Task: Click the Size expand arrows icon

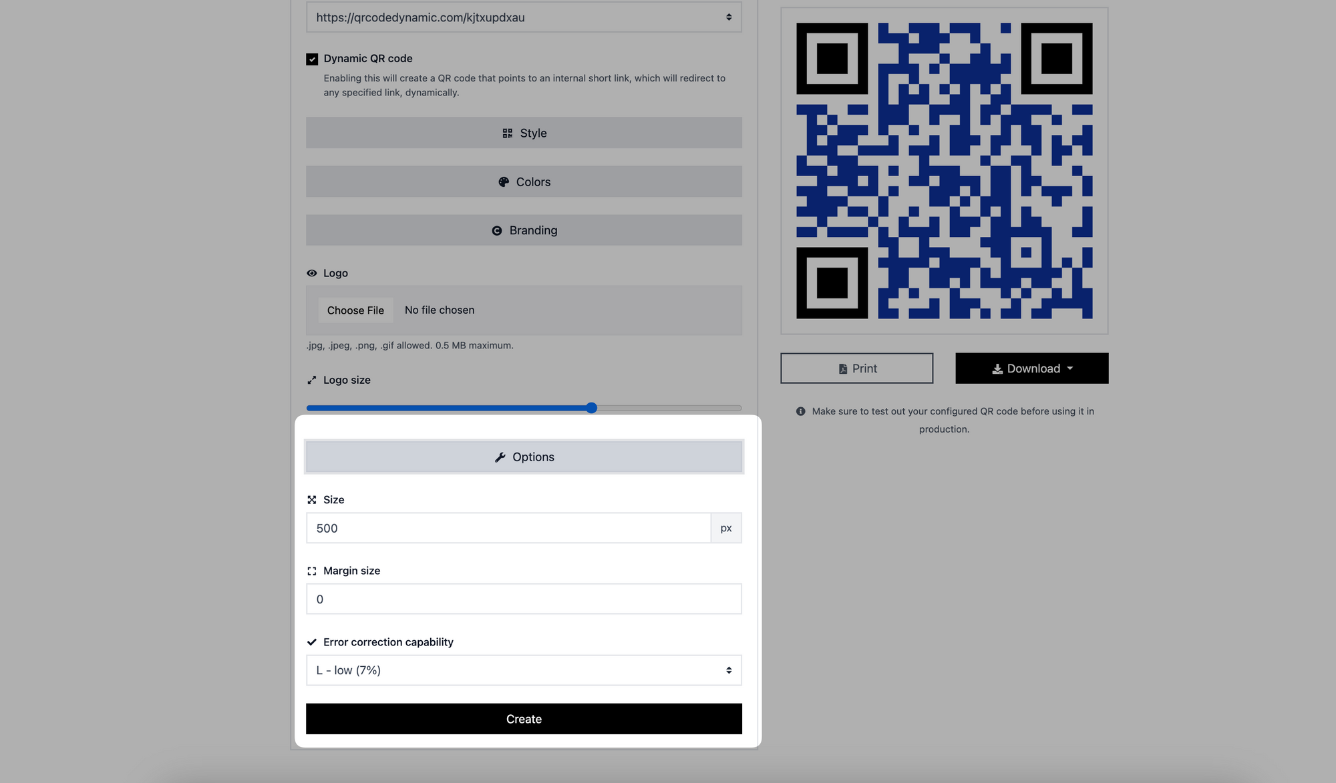Action: 312,500
